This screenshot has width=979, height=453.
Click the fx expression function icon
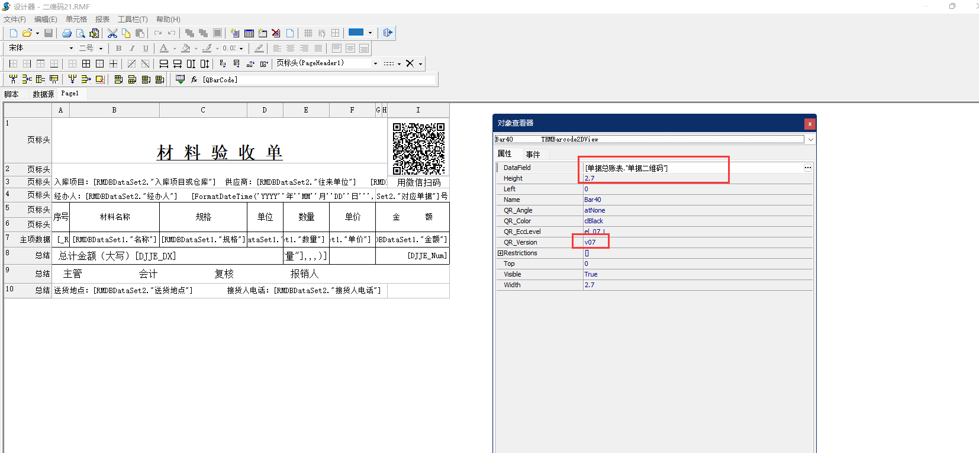[x=194, y=79]
